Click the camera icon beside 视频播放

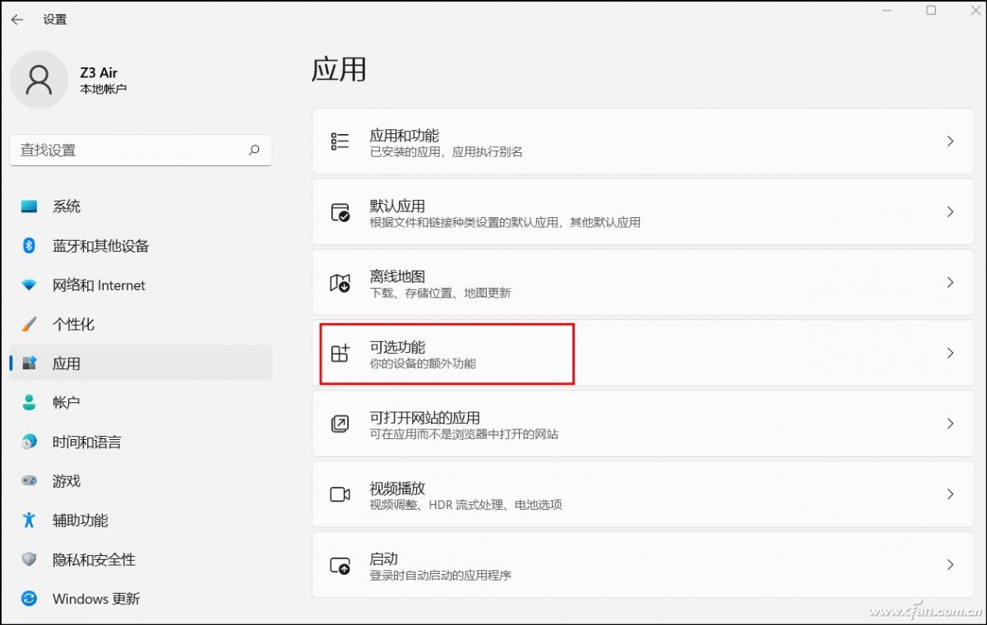340,494
